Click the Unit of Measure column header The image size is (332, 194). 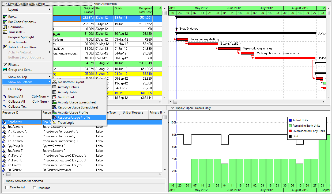click(x=135, y=115)
